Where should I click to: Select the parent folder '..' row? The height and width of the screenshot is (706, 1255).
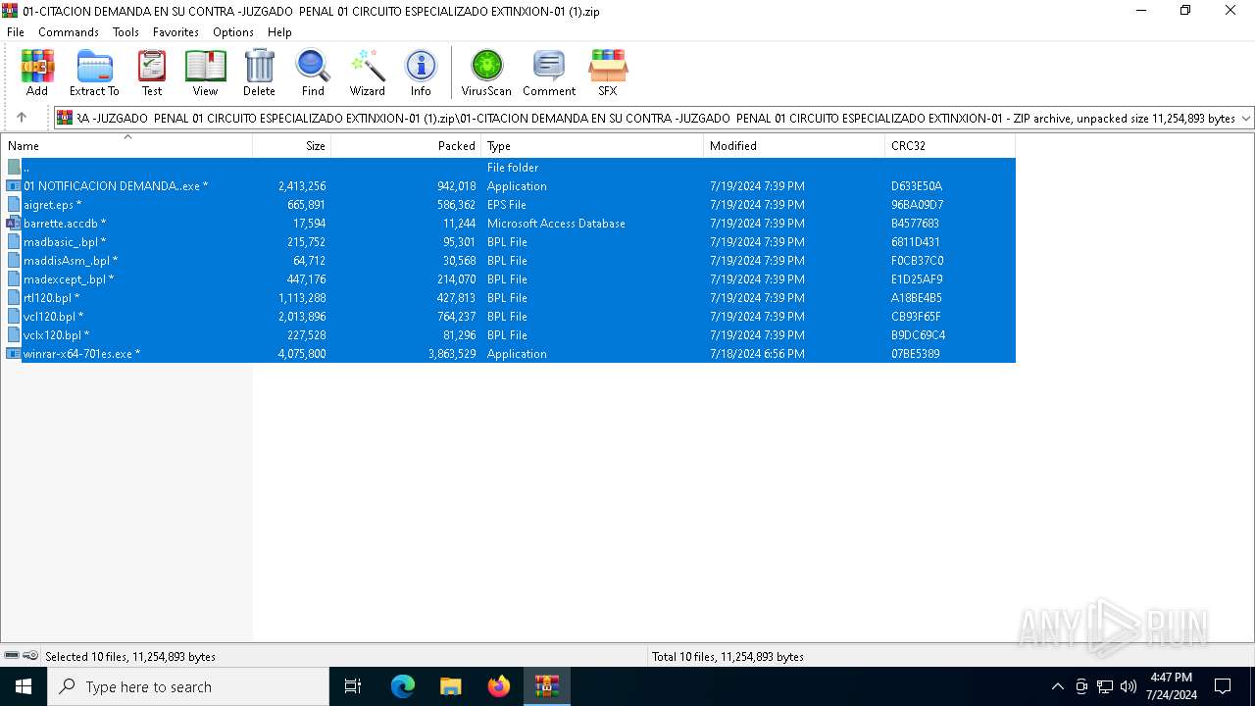(x=509, y=168)
